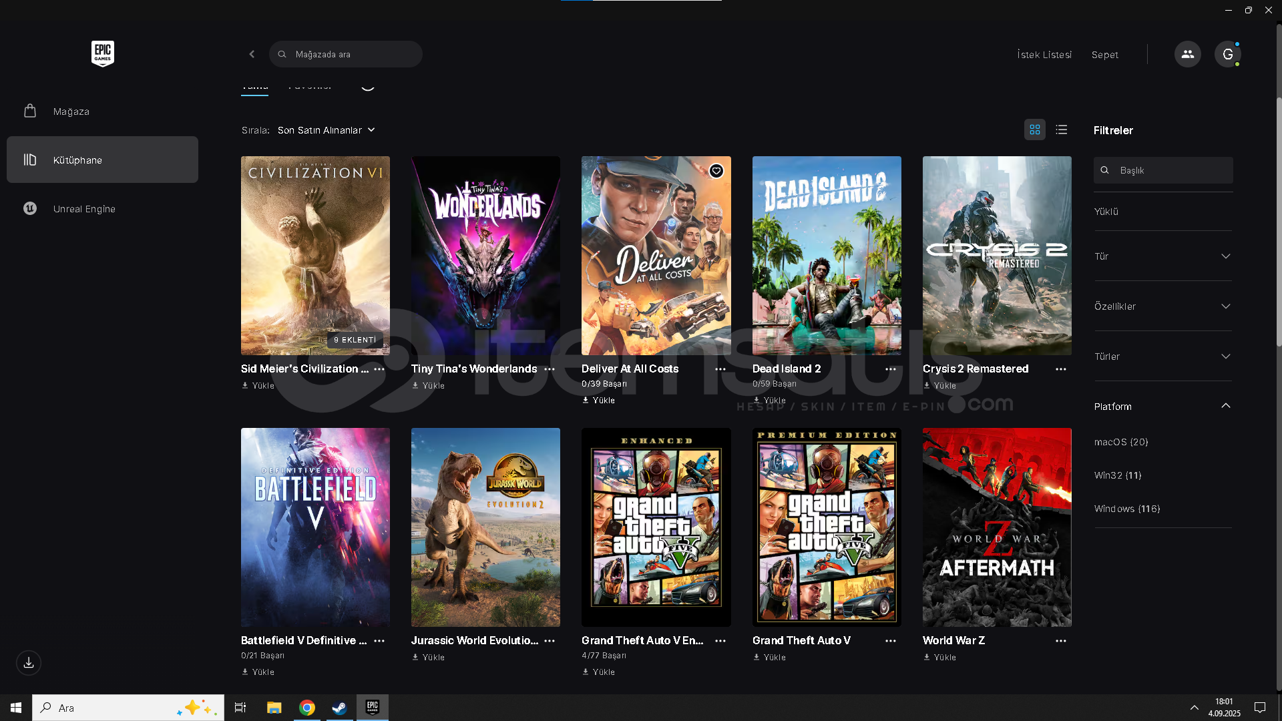The height and width of the screenshot is (721, 1282).
Task: Switch to list view layout
Action: tap(1062, 130)
